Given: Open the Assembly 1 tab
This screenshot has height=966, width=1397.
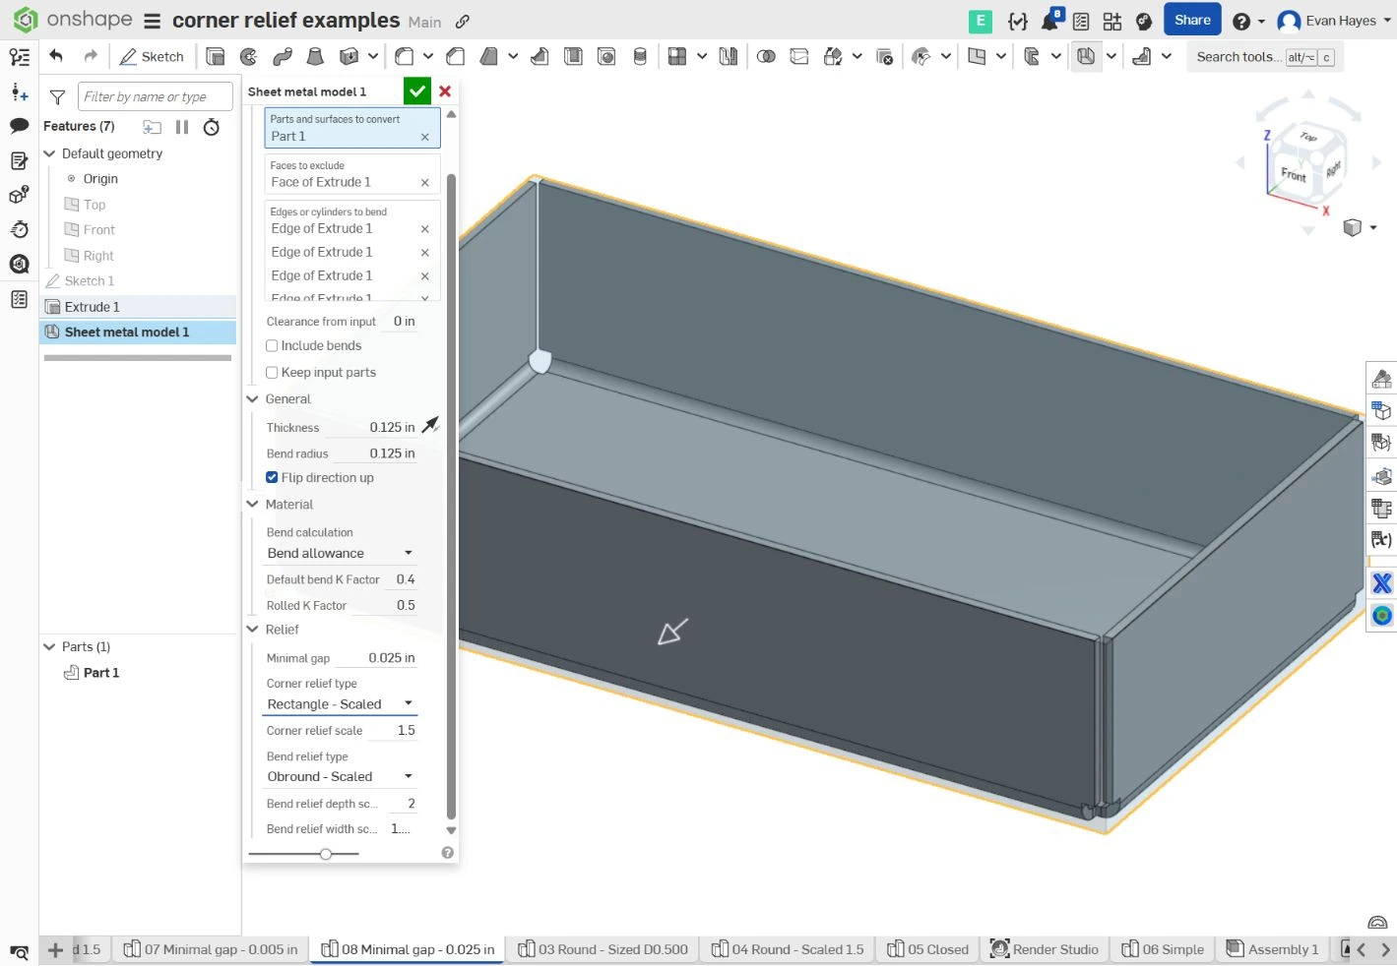Looking at the screenshot, I should 1272,949.
